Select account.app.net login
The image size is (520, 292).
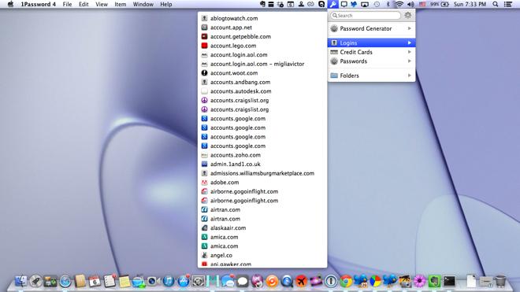point(262,28)
